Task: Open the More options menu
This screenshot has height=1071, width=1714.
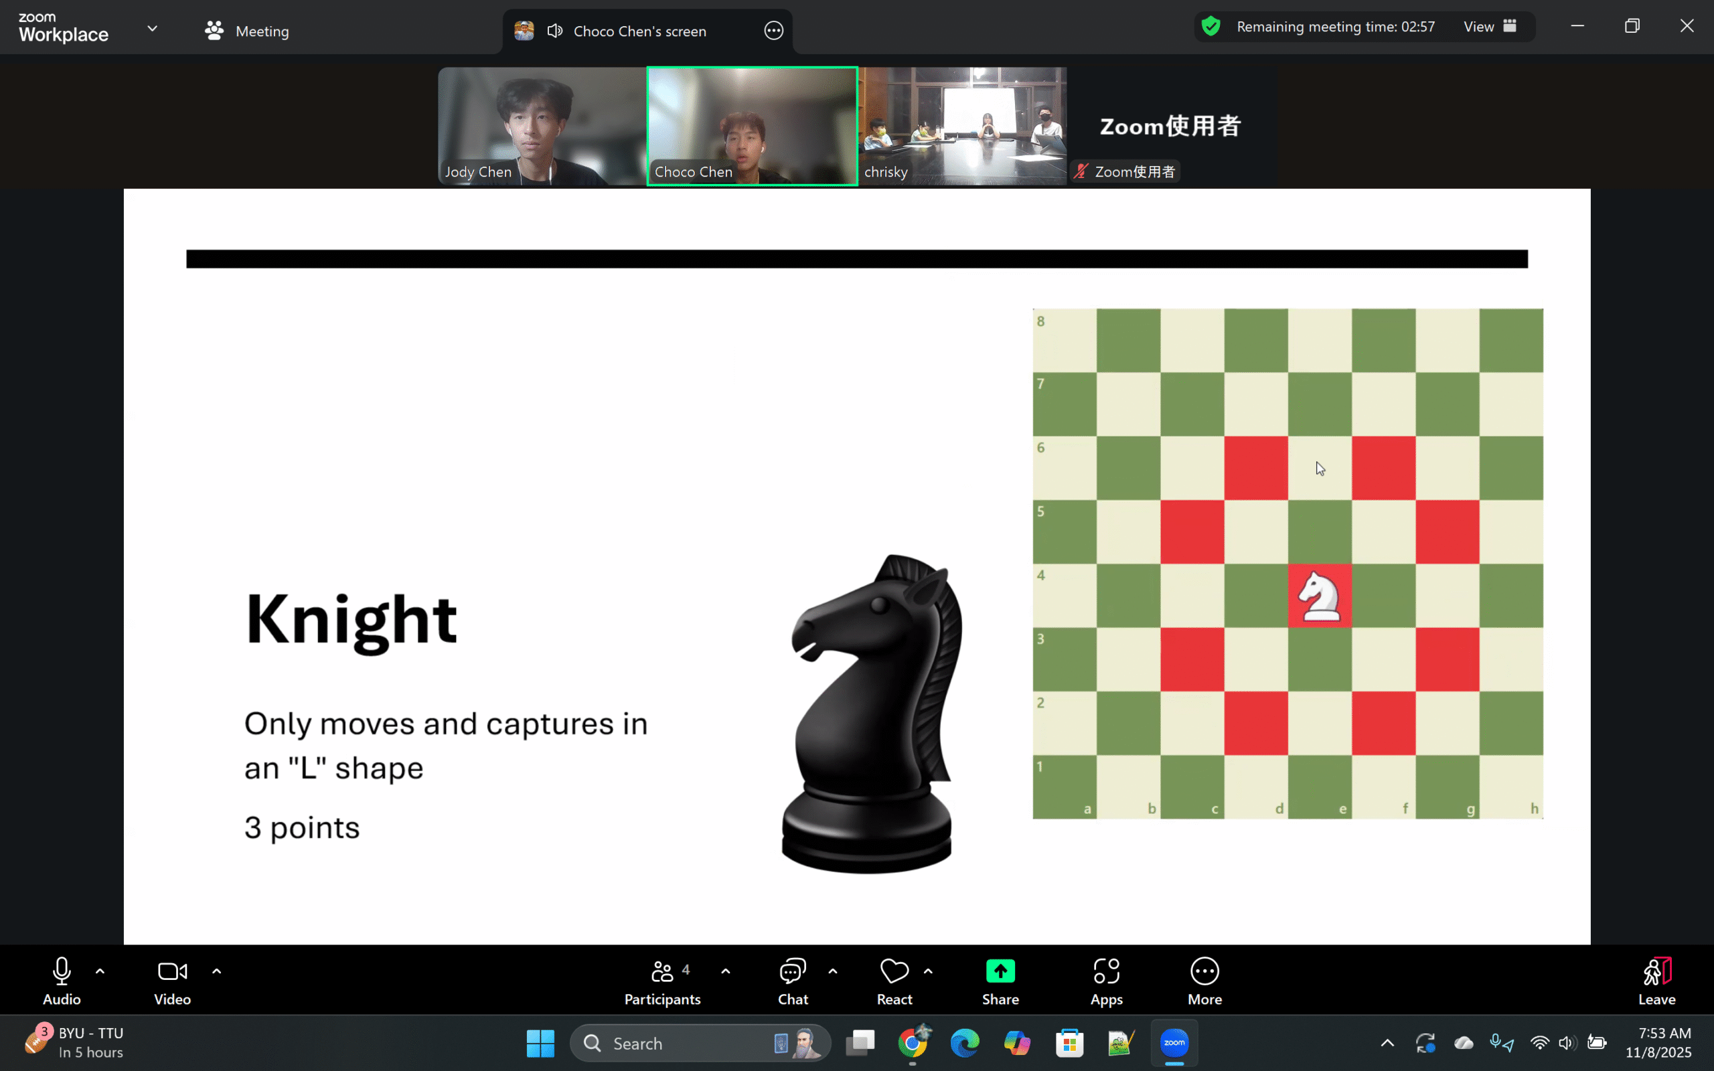Action: (x=1204, y=981)
